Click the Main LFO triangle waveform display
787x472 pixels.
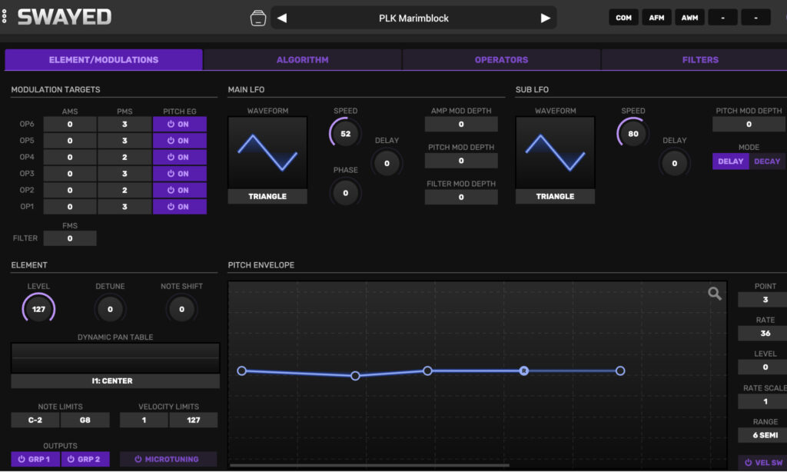click(267, 151)
